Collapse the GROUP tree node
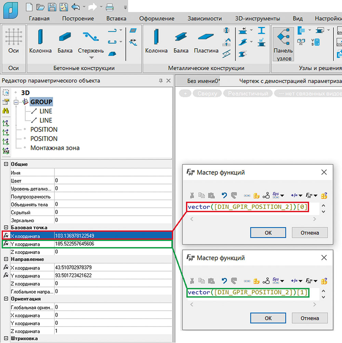This screenshot has width=342, height=343. [16, 102]
